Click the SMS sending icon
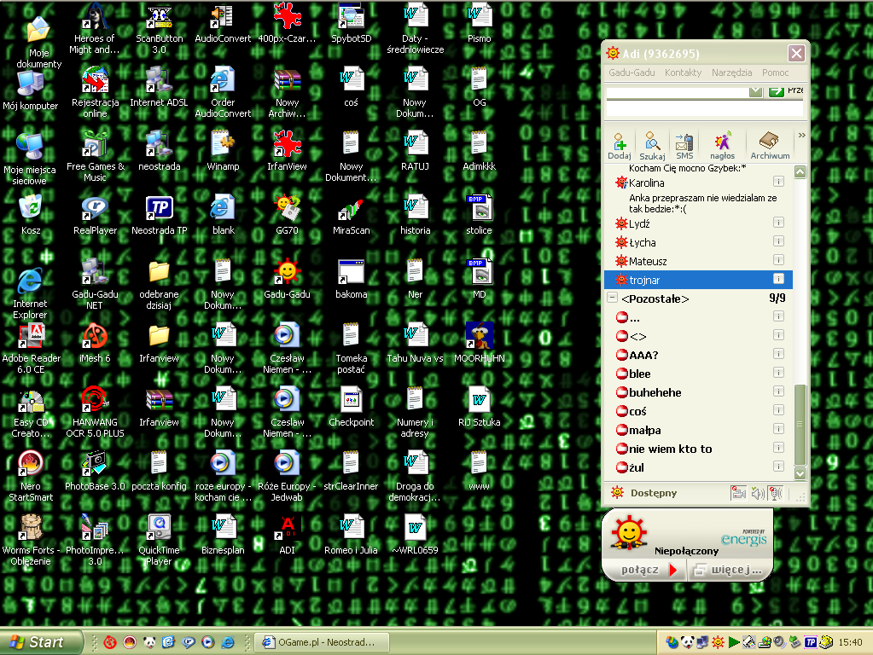 click(x=684, y=143)
